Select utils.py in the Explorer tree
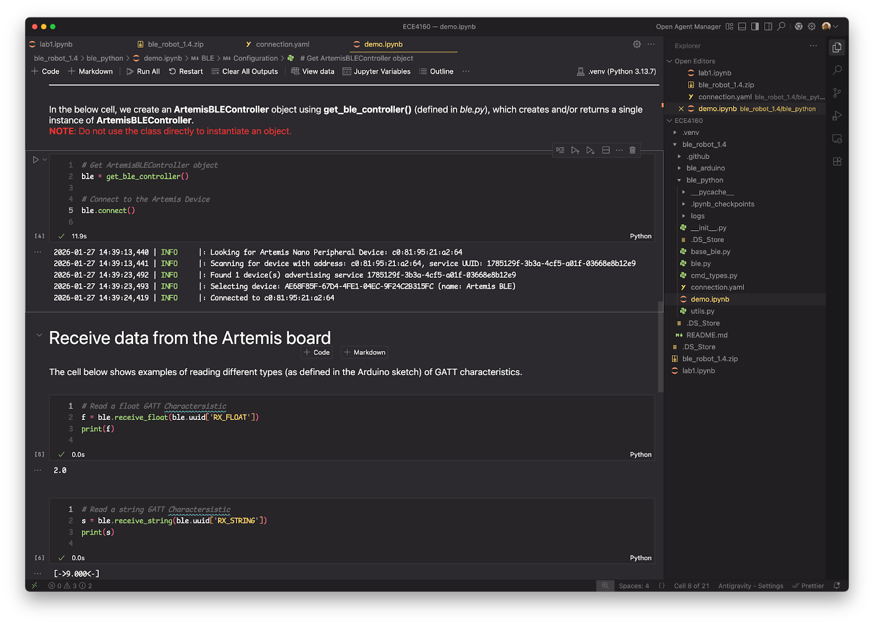This screenshot has width=874, height=625. tap(702, 311)
